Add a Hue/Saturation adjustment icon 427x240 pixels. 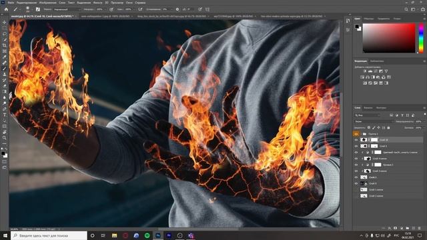point(362,77)
